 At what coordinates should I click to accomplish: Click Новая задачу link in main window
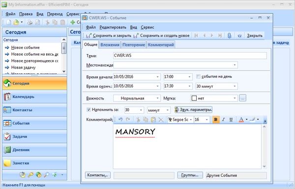point(23,67)
